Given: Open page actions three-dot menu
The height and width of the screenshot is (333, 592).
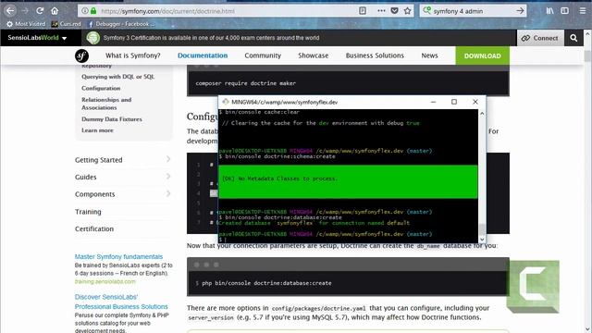Looking at the screenshot, I should (x=381, y=11).
